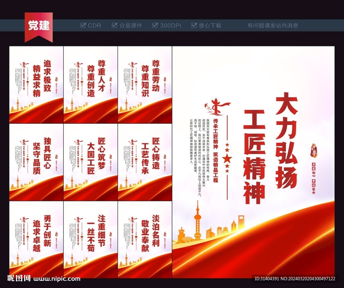Open the 淡泊名利 敬业奉献 poster thumbnail

(x=145, y=240)
